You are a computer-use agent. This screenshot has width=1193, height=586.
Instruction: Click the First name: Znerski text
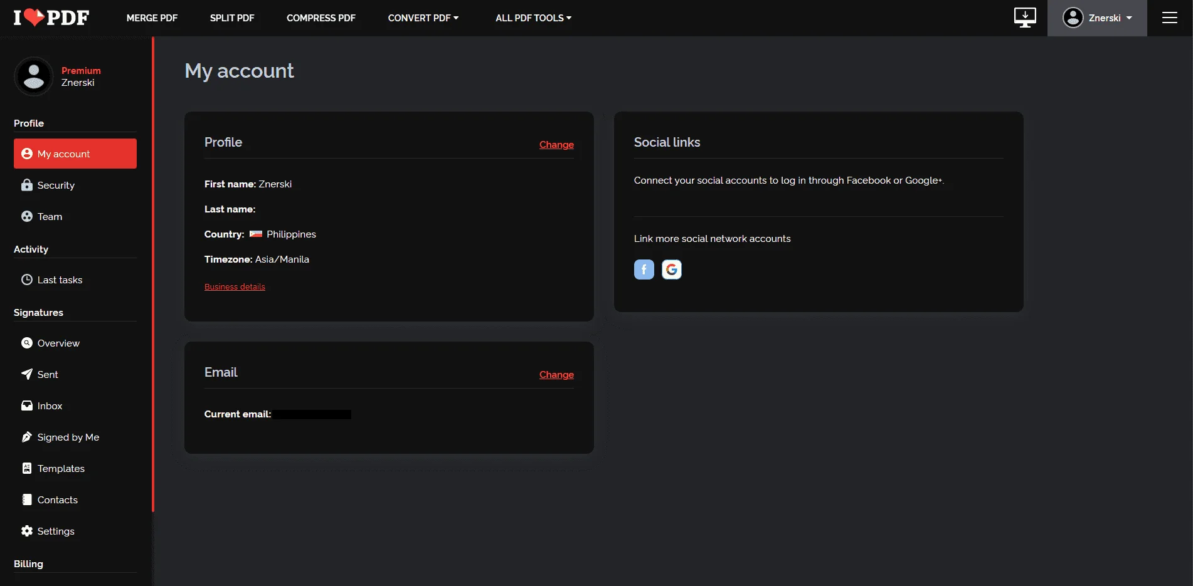tap(248, 184)
